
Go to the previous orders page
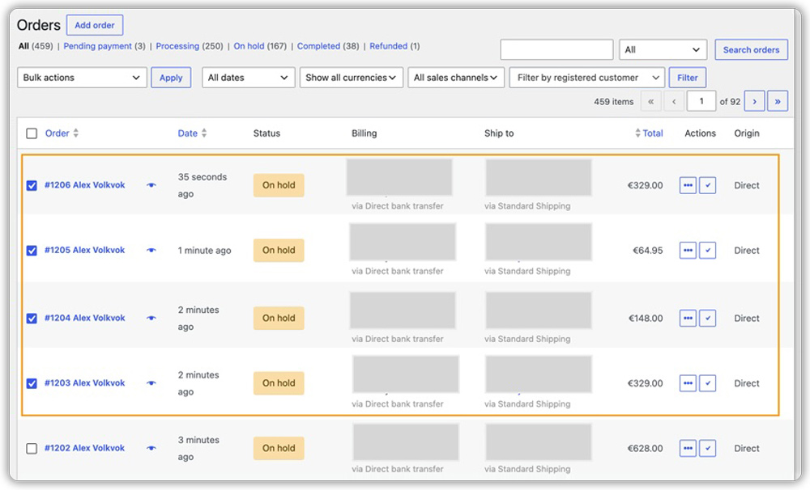point(674,101)
